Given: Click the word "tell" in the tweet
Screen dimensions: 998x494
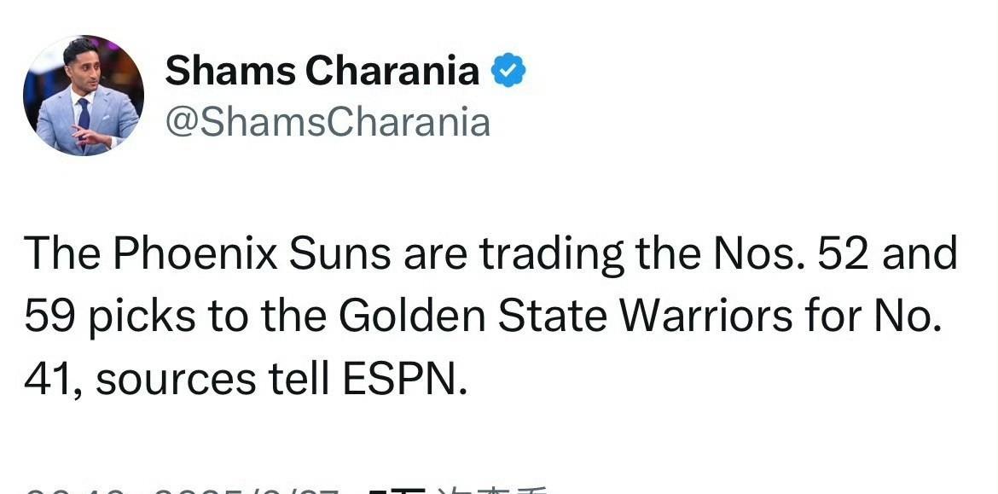Looking at the screenshot, I should [299, 379].
